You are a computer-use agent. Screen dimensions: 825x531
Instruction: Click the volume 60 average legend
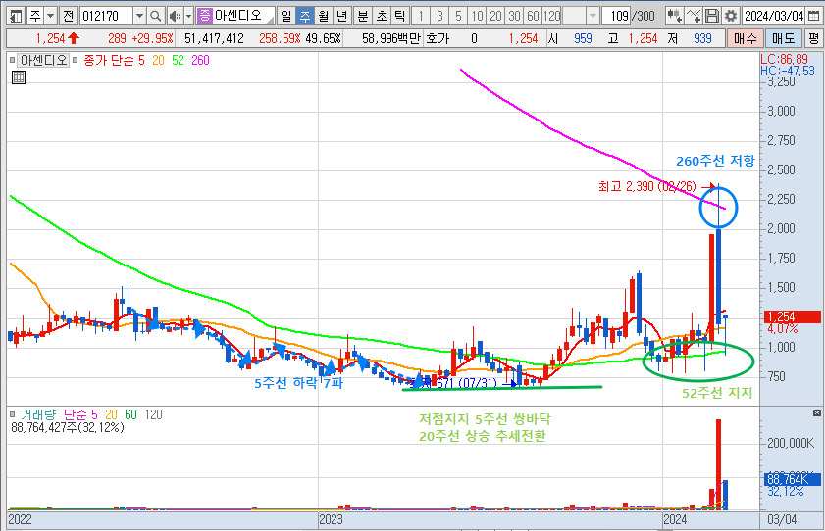point(130,414)
